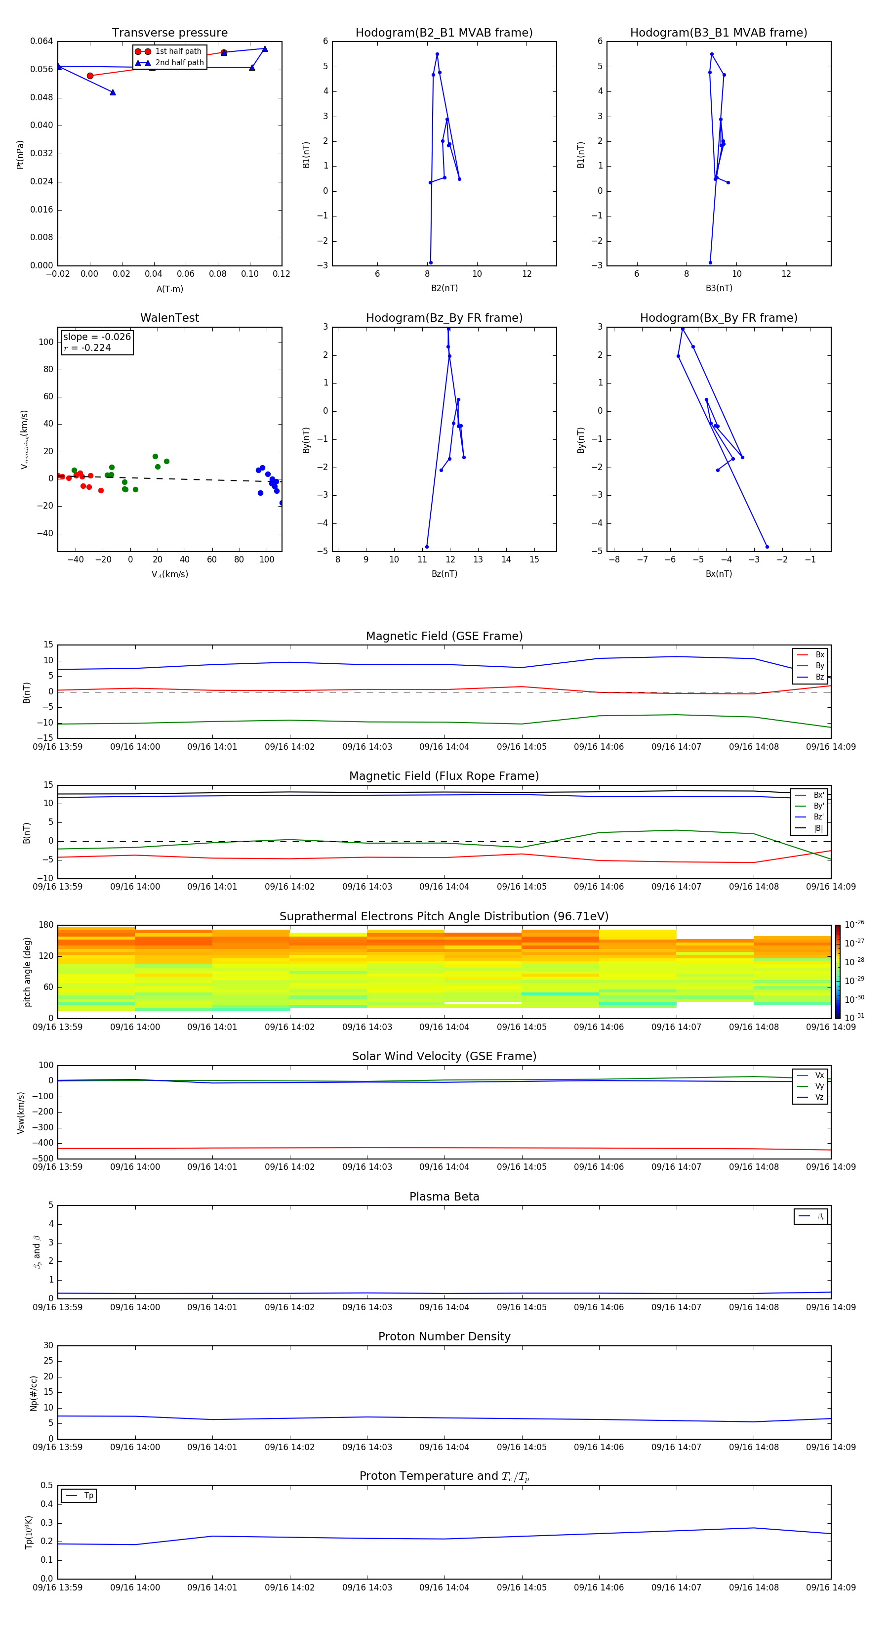Click the 'Hodogram(B3_B1 MVAB frame)' title
The image size is (889, 1631).
(719, 33)
